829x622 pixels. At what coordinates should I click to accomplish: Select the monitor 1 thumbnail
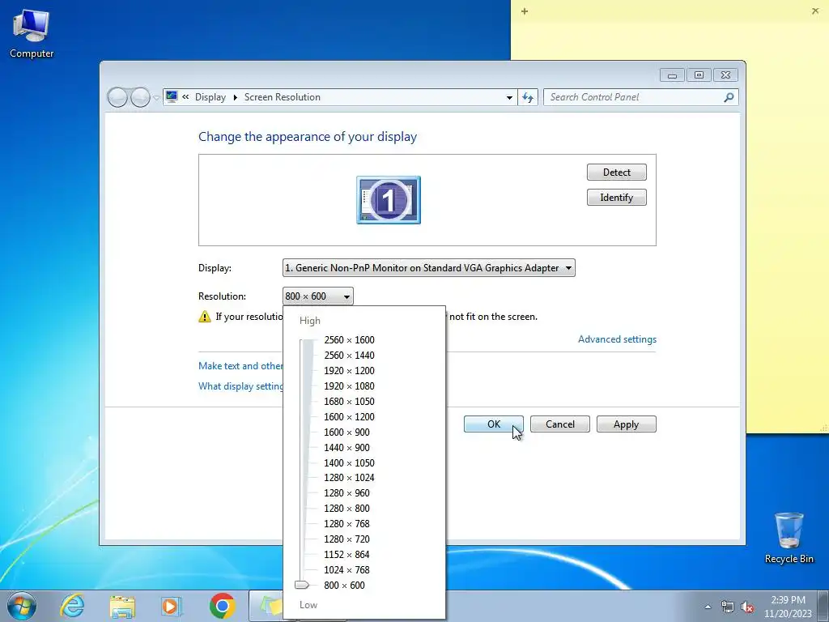(x=389, y=200)
